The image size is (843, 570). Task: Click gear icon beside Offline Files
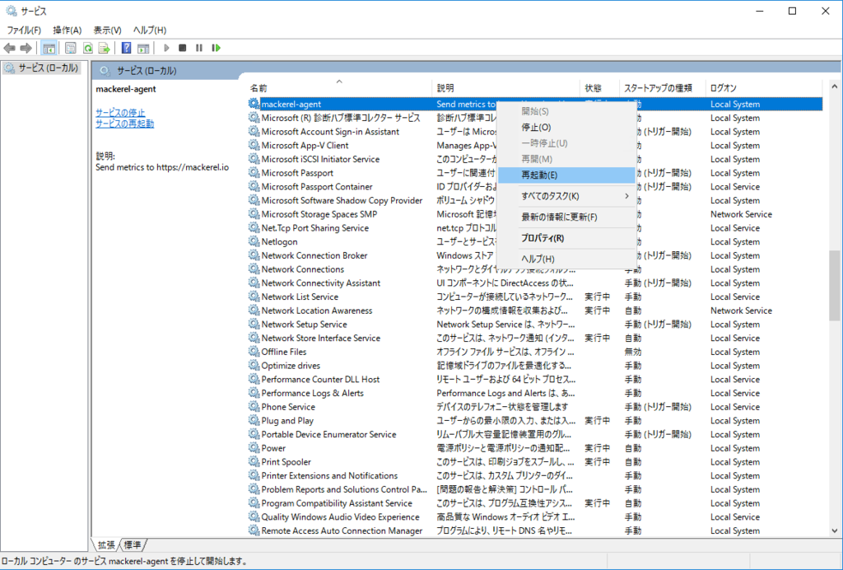pyautogui.click(x=254, y=351)
